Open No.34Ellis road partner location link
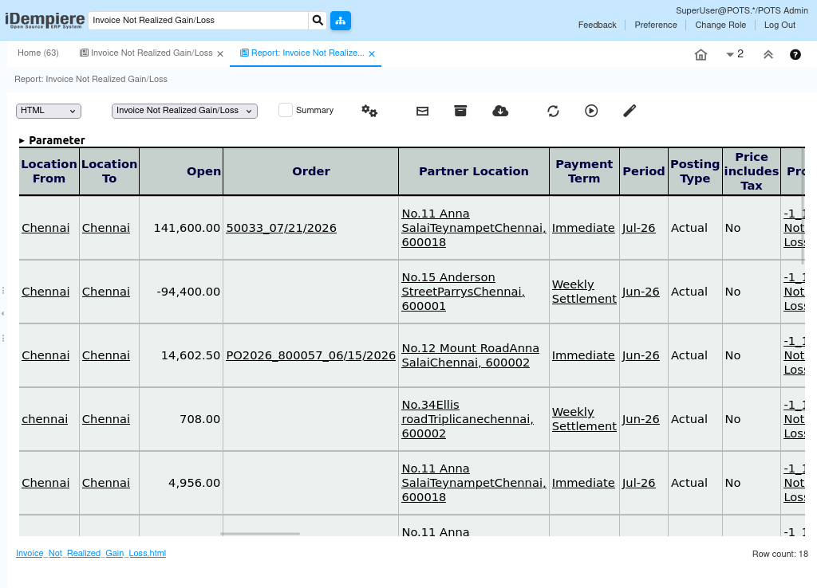 (x=468, y=419)
